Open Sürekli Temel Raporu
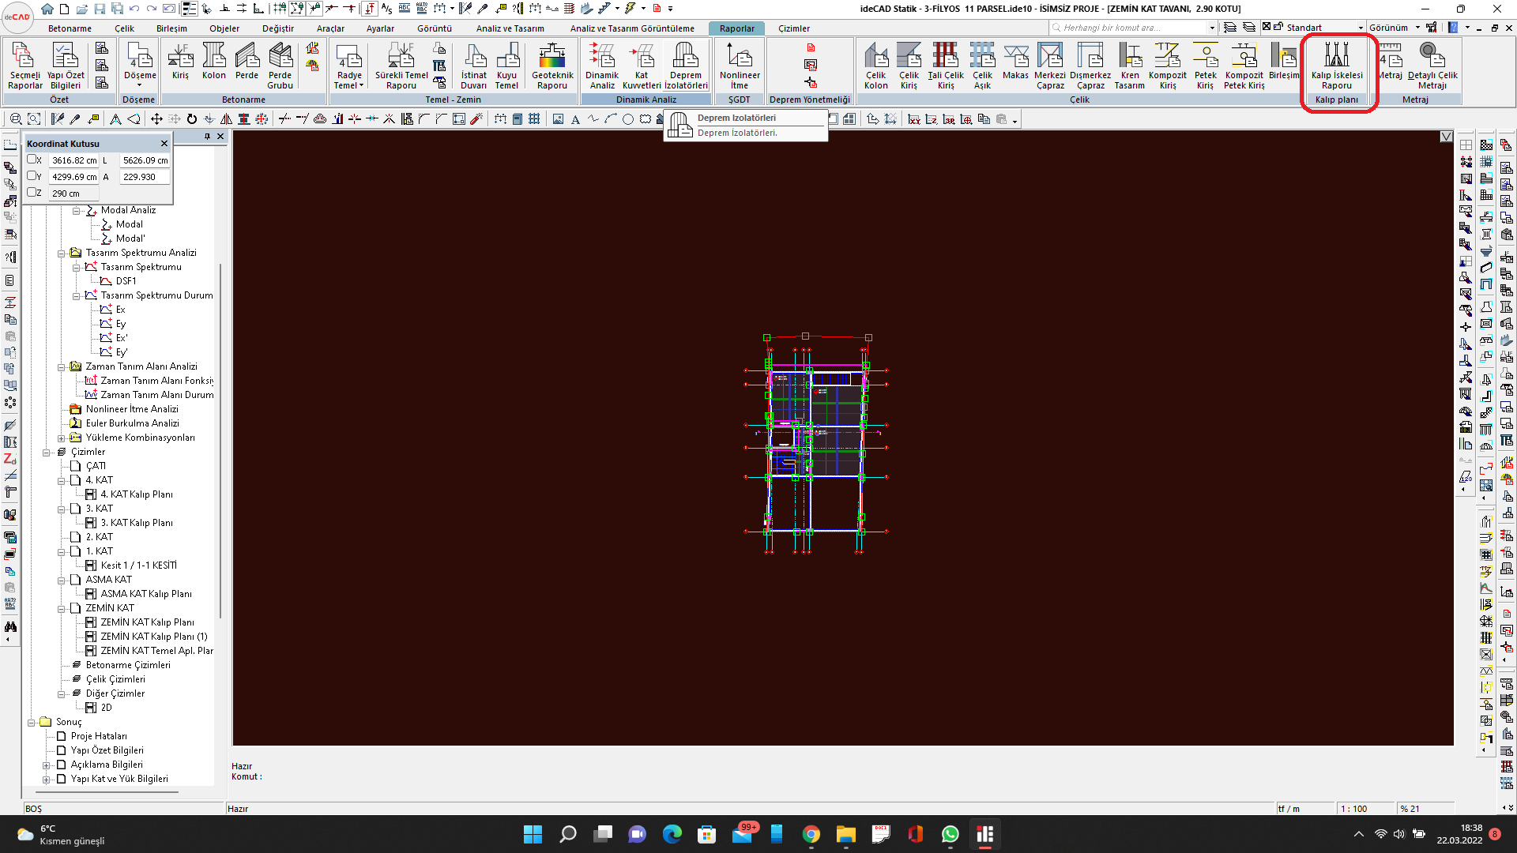This screenshot has height=853, width=1517. [401, 66]
